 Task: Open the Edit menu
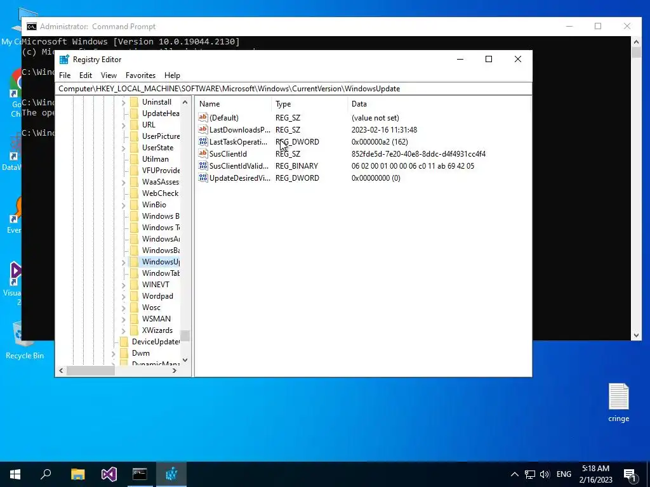tap(86, 75)
